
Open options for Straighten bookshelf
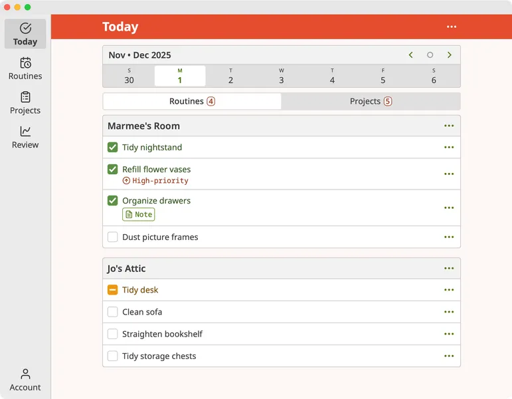point(449,334)
